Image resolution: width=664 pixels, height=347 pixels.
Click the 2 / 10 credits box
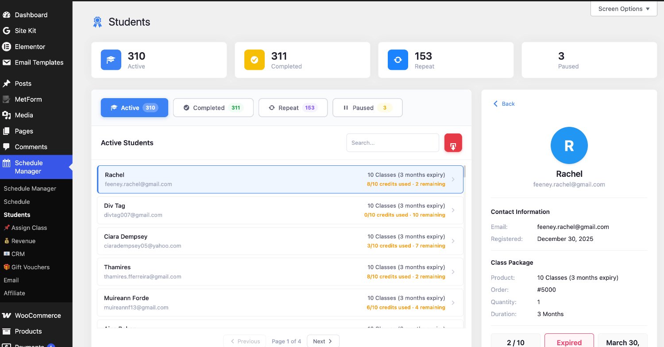tap(515, 341)
